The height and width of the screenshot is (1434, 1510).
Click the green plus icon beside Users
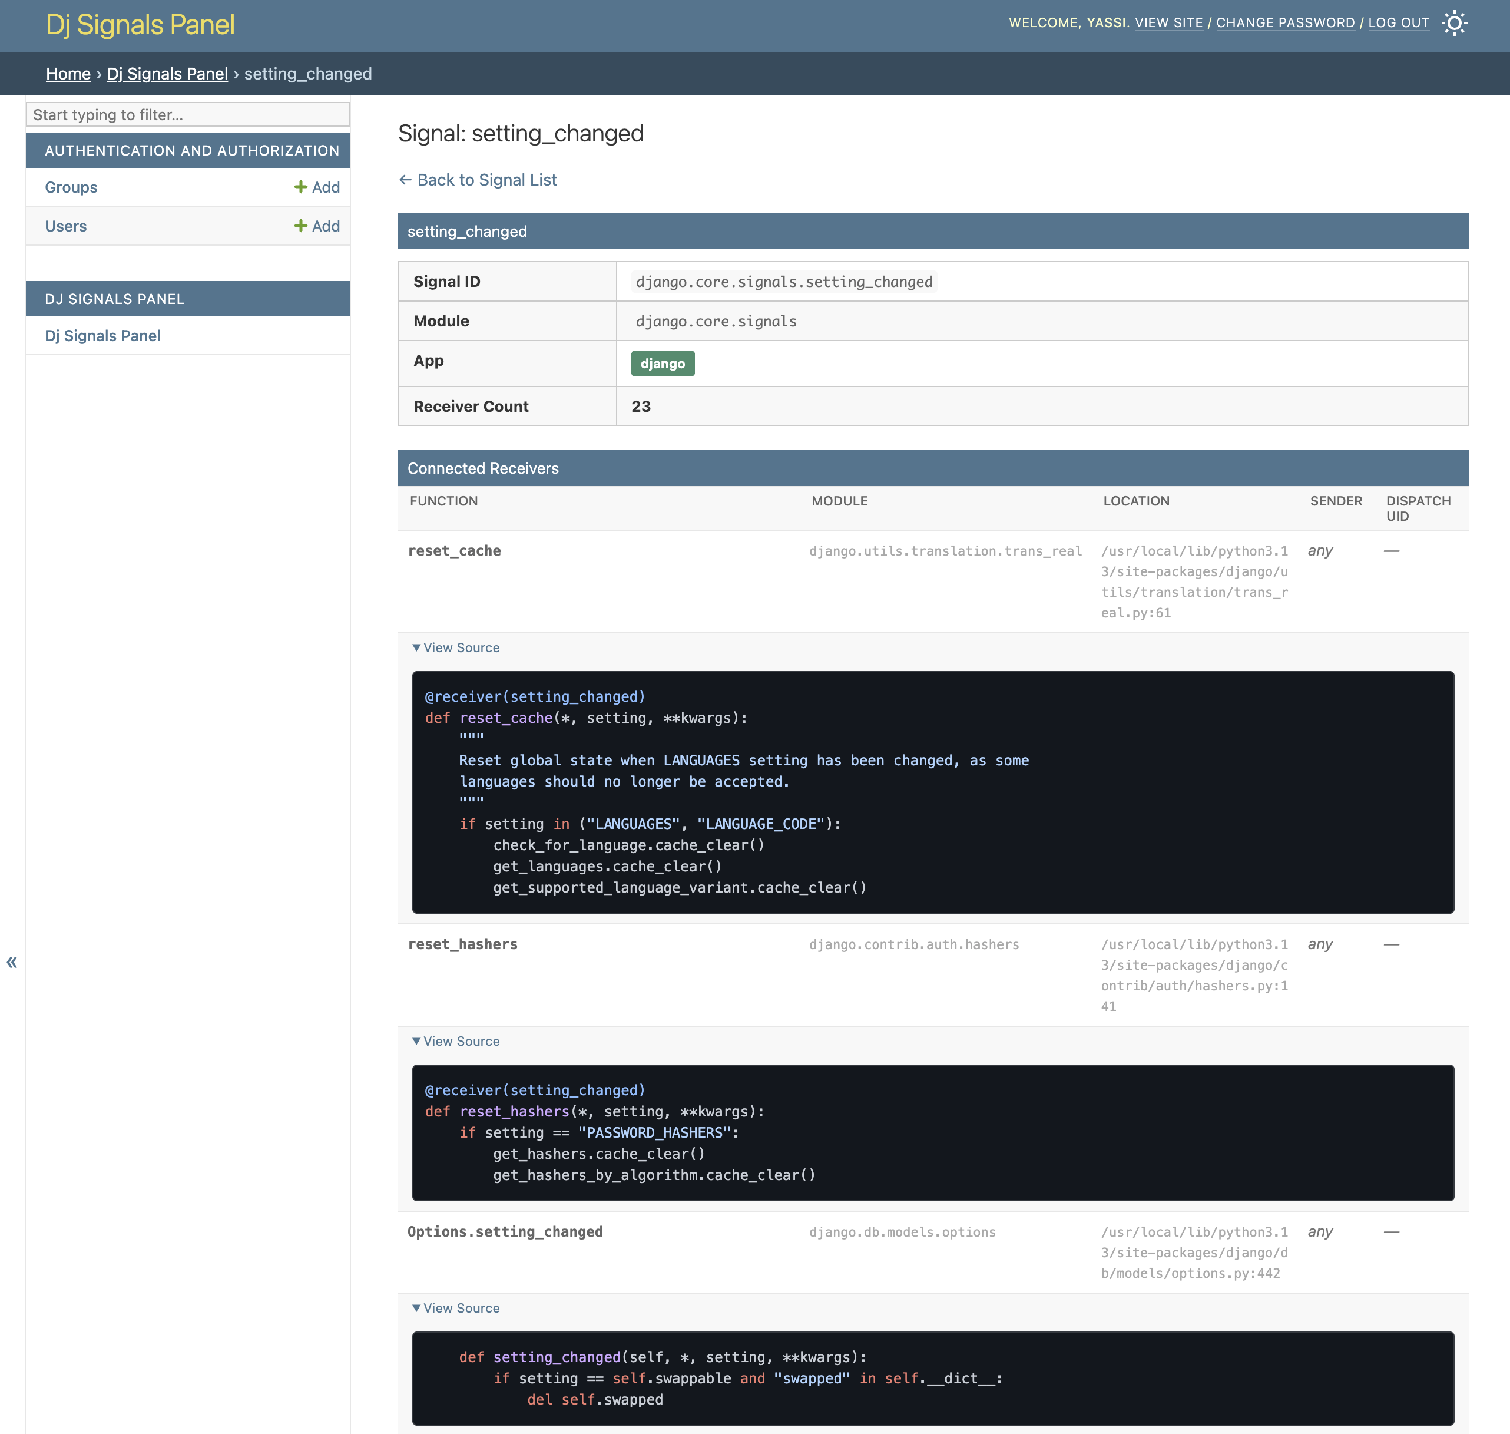click(301, 226)
